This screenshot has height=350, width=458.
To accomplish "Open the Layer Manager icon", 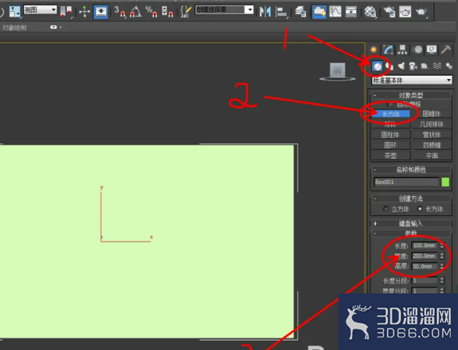I will click(300, 12).
